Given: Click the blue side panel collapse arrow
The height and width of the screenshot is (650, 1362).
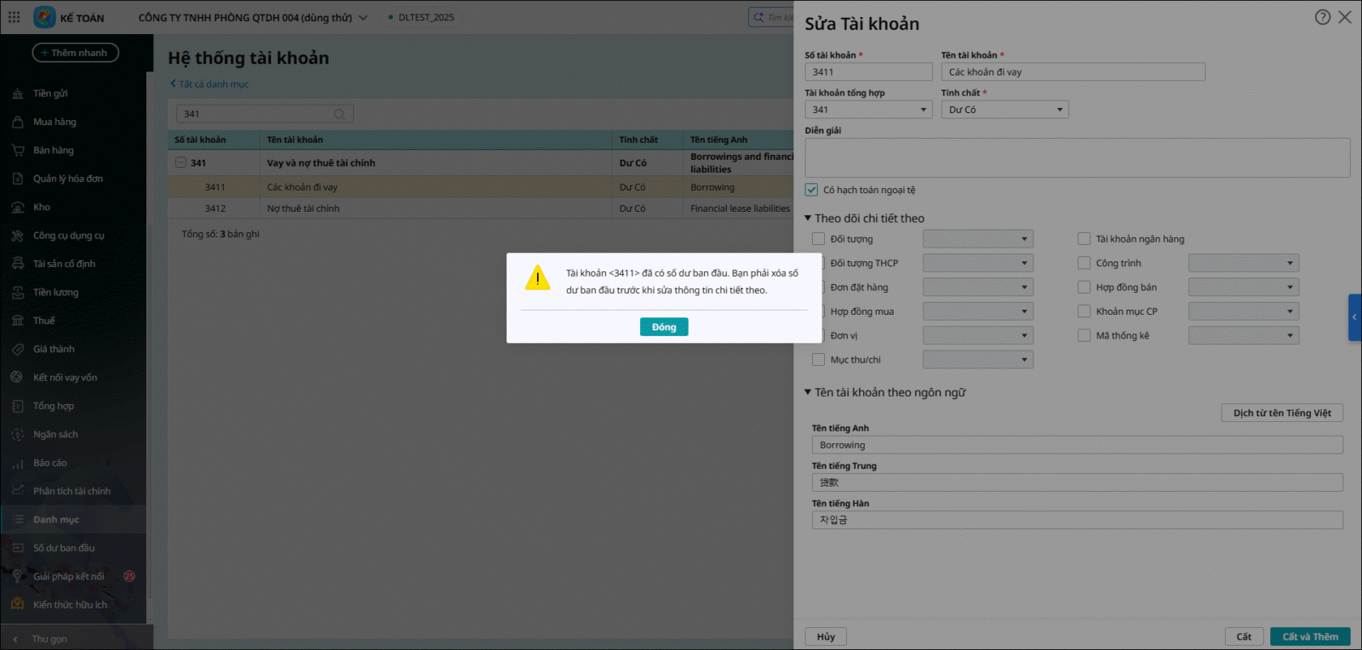Looking at the screenshot, I should point(1354,317).
